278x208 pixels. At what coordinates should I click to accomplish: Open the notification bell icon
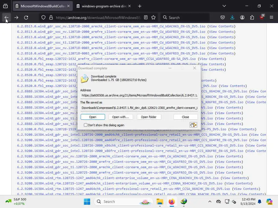[260, 201]
